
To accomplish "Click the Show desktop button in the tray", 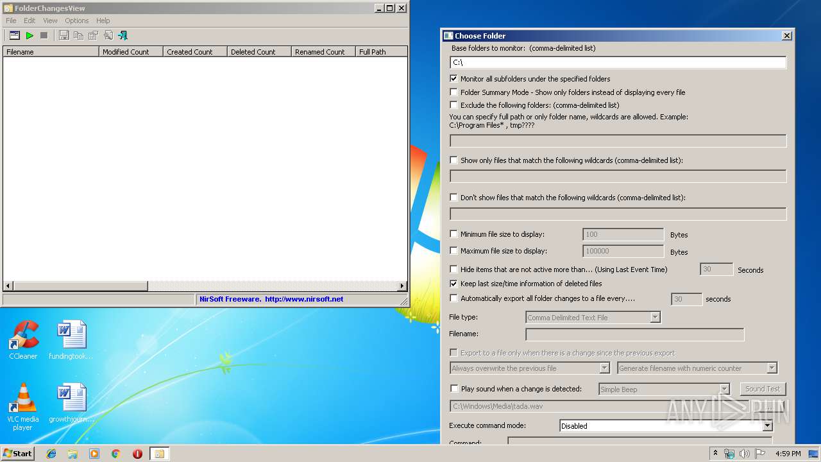I will [x=815, y=454].
